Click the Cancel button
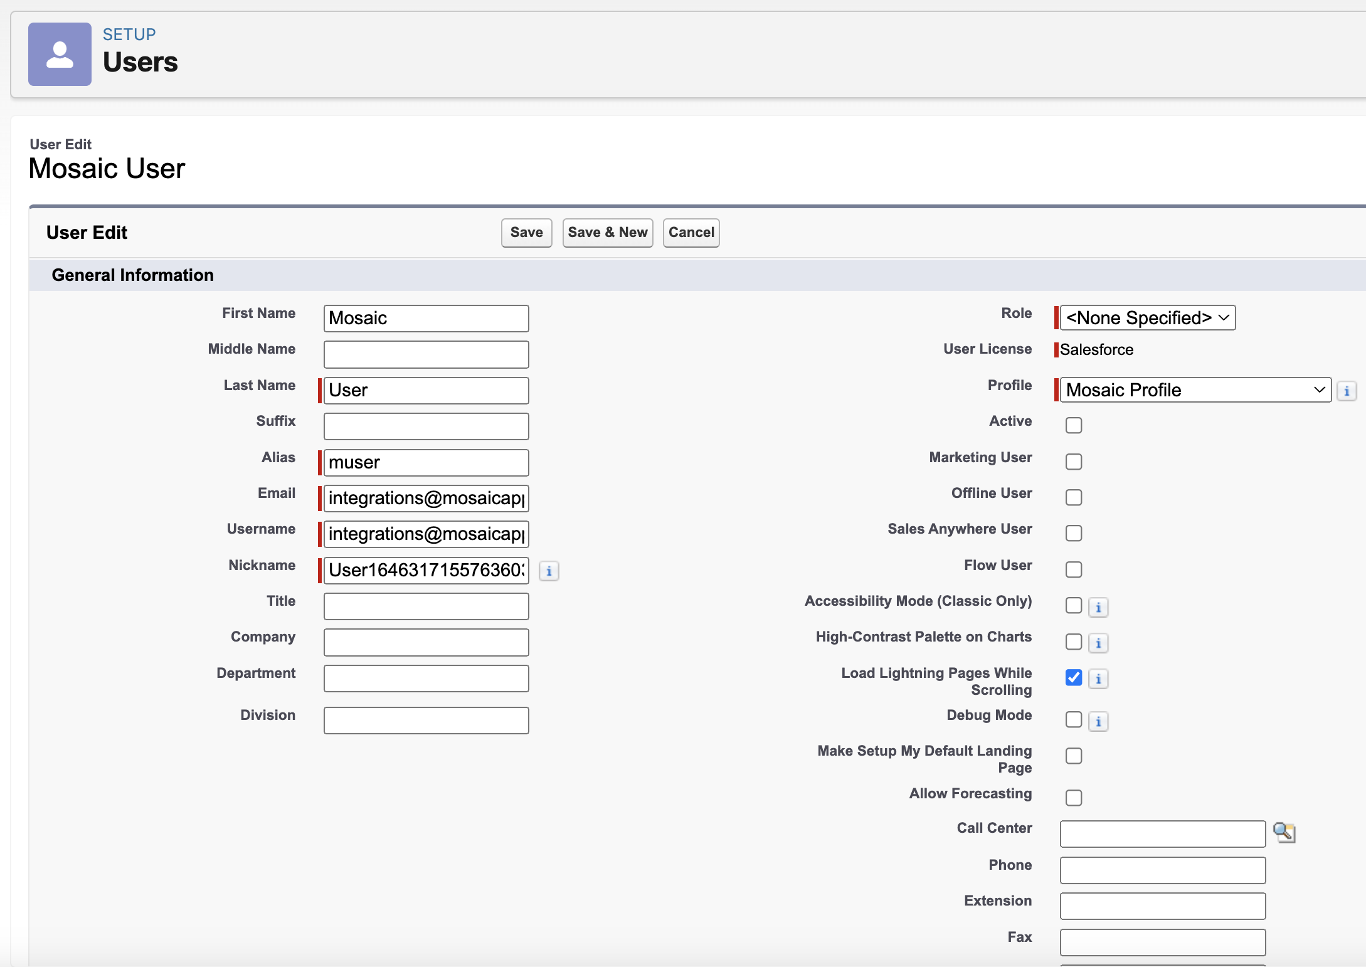 [691, 233]
